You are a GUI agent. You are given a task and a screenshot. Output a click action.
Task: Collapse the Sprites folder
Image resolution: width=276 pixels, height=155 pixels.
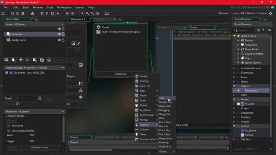coord(234,126)
